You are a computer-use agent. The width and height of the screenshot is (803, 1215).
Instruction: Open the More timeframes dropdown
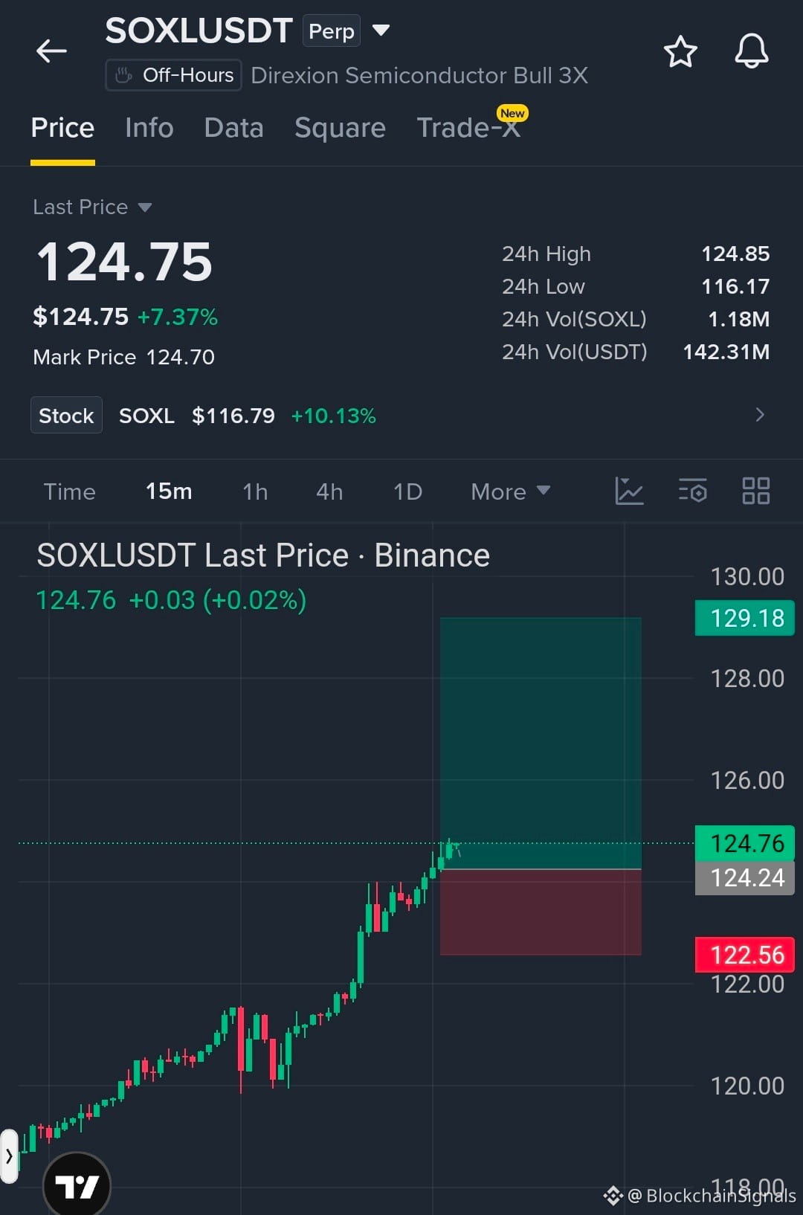pos(510,492)
